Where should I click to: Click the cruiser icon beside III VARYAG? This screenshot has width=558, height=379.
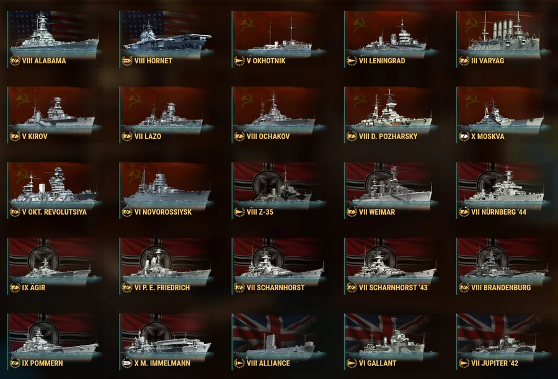pos(464,61)
